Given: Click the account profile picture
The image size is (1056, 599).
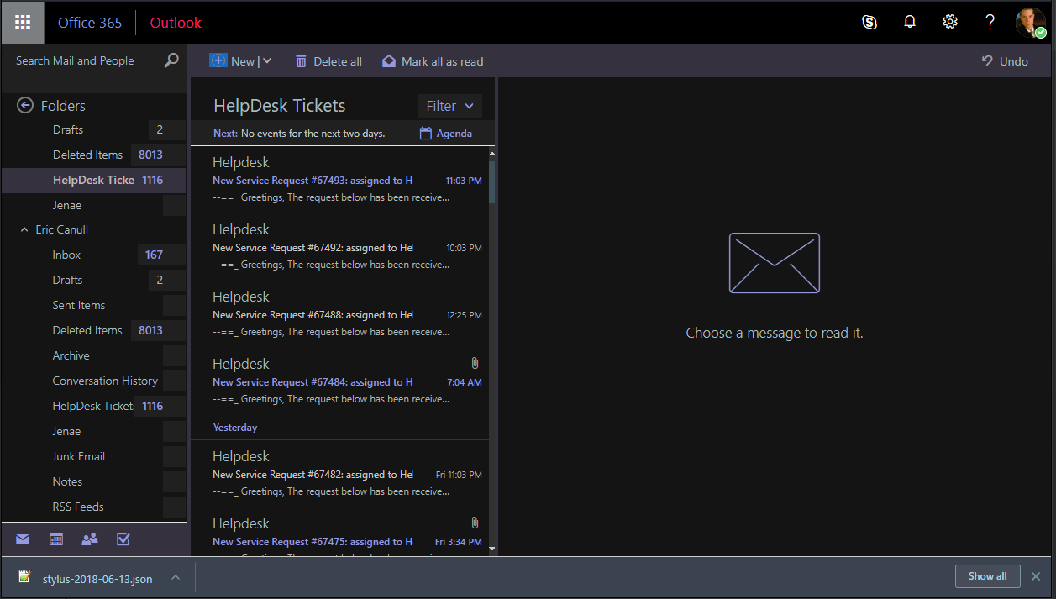Looking at the screenshot, I should click(1030, 22).
